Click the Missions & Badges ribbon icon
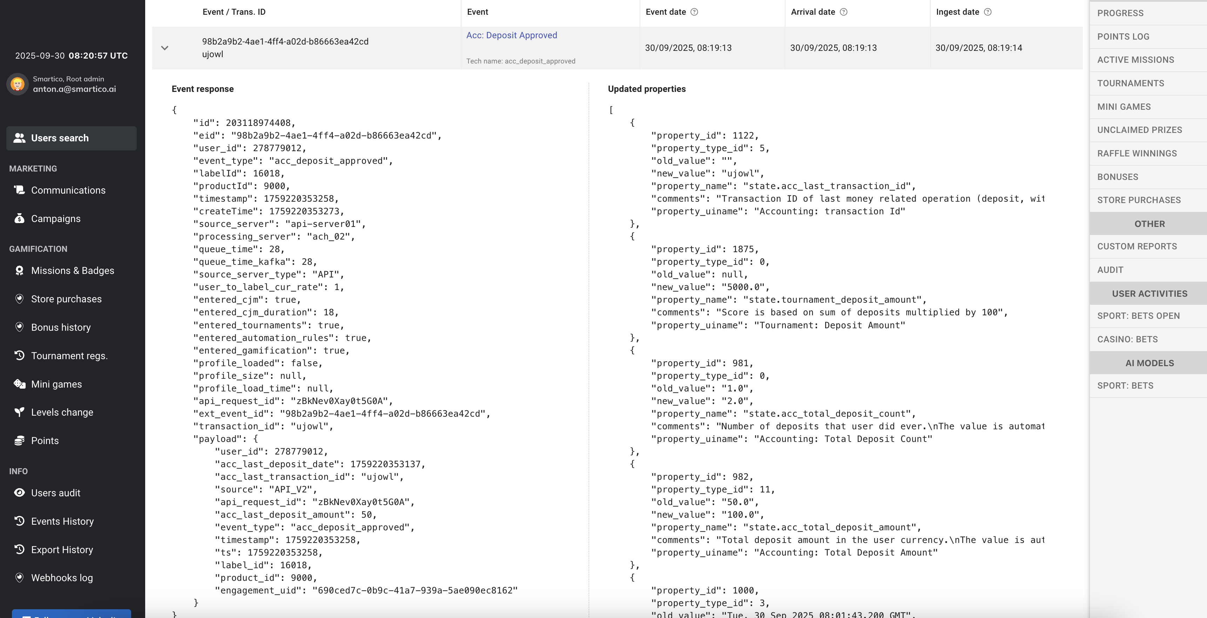The height and width of the screenshot is (618, 1207). (19, 270)
